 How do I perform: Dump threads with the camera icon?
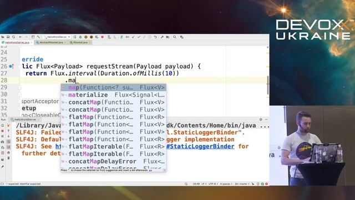pos(2,142)
